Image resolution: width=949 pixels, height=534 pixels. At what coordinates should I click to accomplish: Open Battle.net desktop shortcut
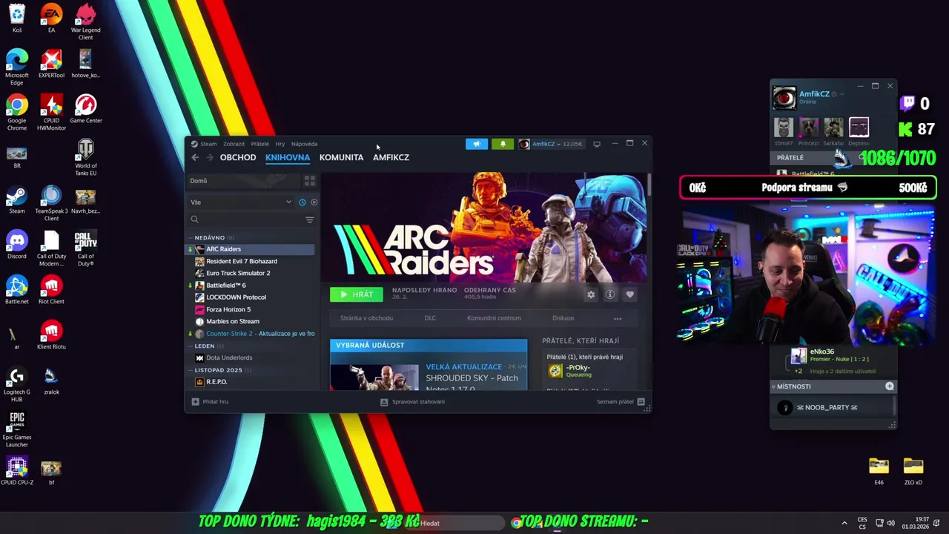[x=17, y=290]
